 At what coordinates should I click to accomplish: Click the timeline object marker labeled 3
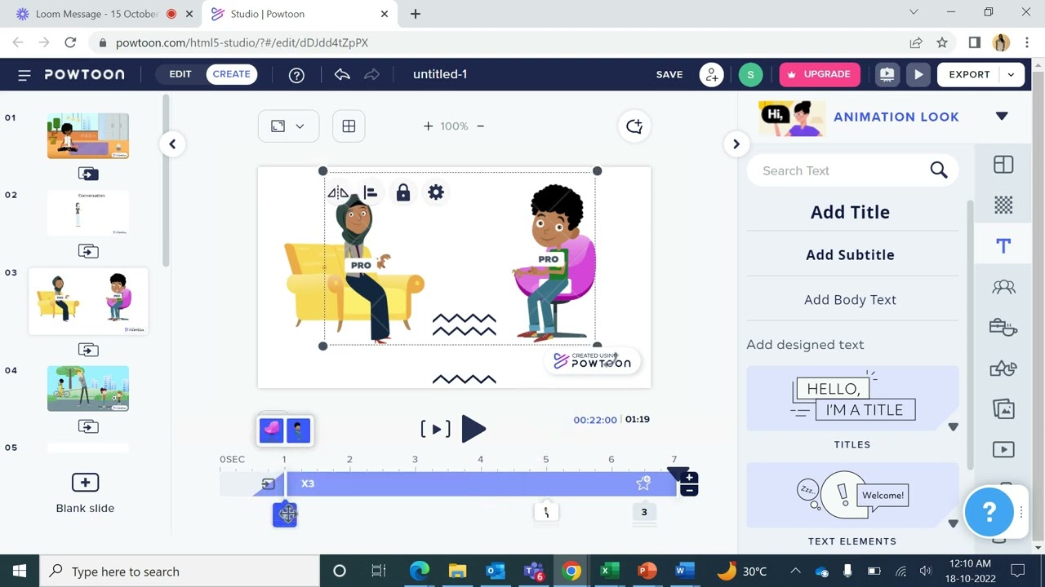pyautogui.click(x=644, y=512)
